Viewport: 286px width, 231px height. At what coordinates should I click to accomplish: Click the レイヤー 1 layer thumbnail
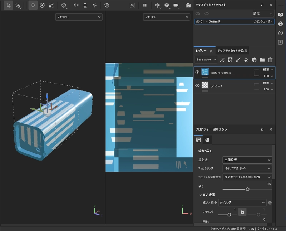click(x=205, y=85)
